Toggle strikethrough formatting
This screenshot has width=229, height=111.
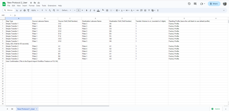(94, 10)
